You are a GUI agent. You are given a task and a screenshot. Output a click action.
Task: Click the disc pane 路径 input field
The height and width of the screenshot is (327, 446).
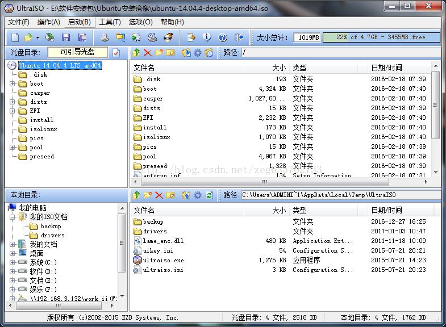click(341, 53)
